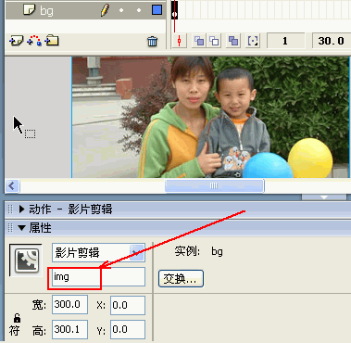Toggle visibility dot of bg layer
This screenshot has height=343, width=351.
coord(121,10)
